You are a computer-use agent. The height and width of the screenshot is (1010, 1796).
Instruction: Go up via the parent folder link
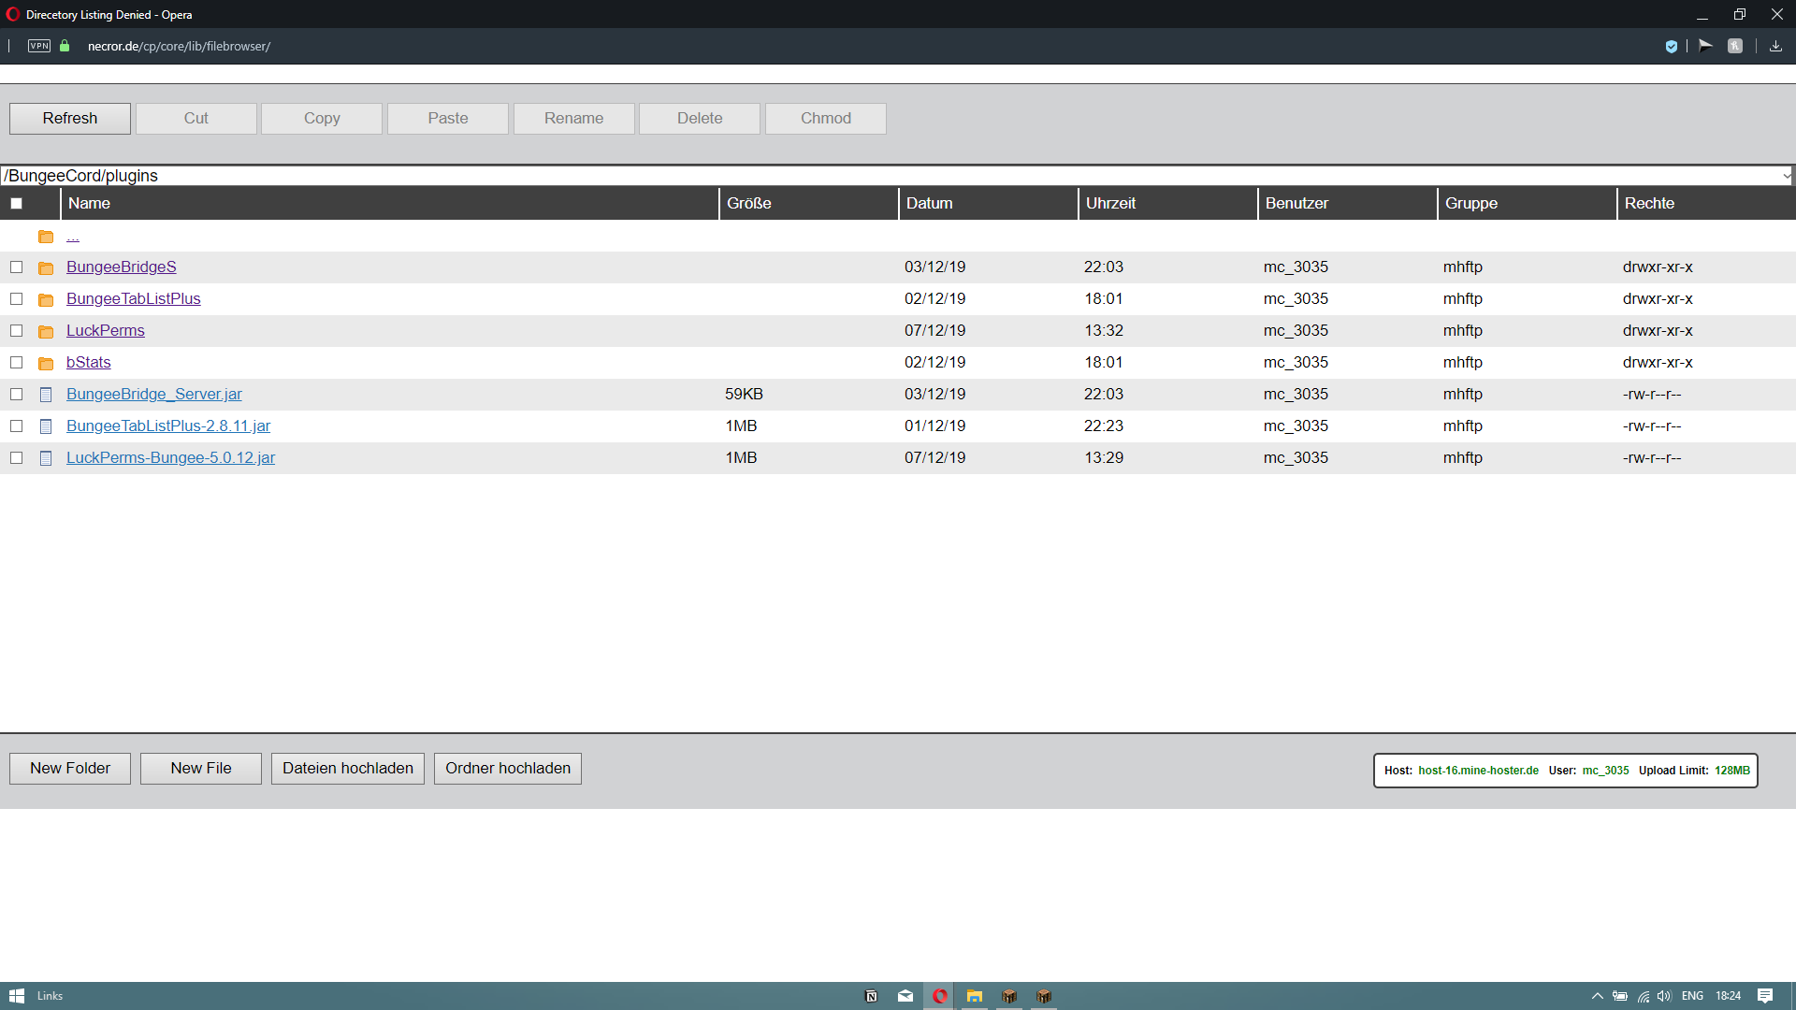[x=72, y=237]
